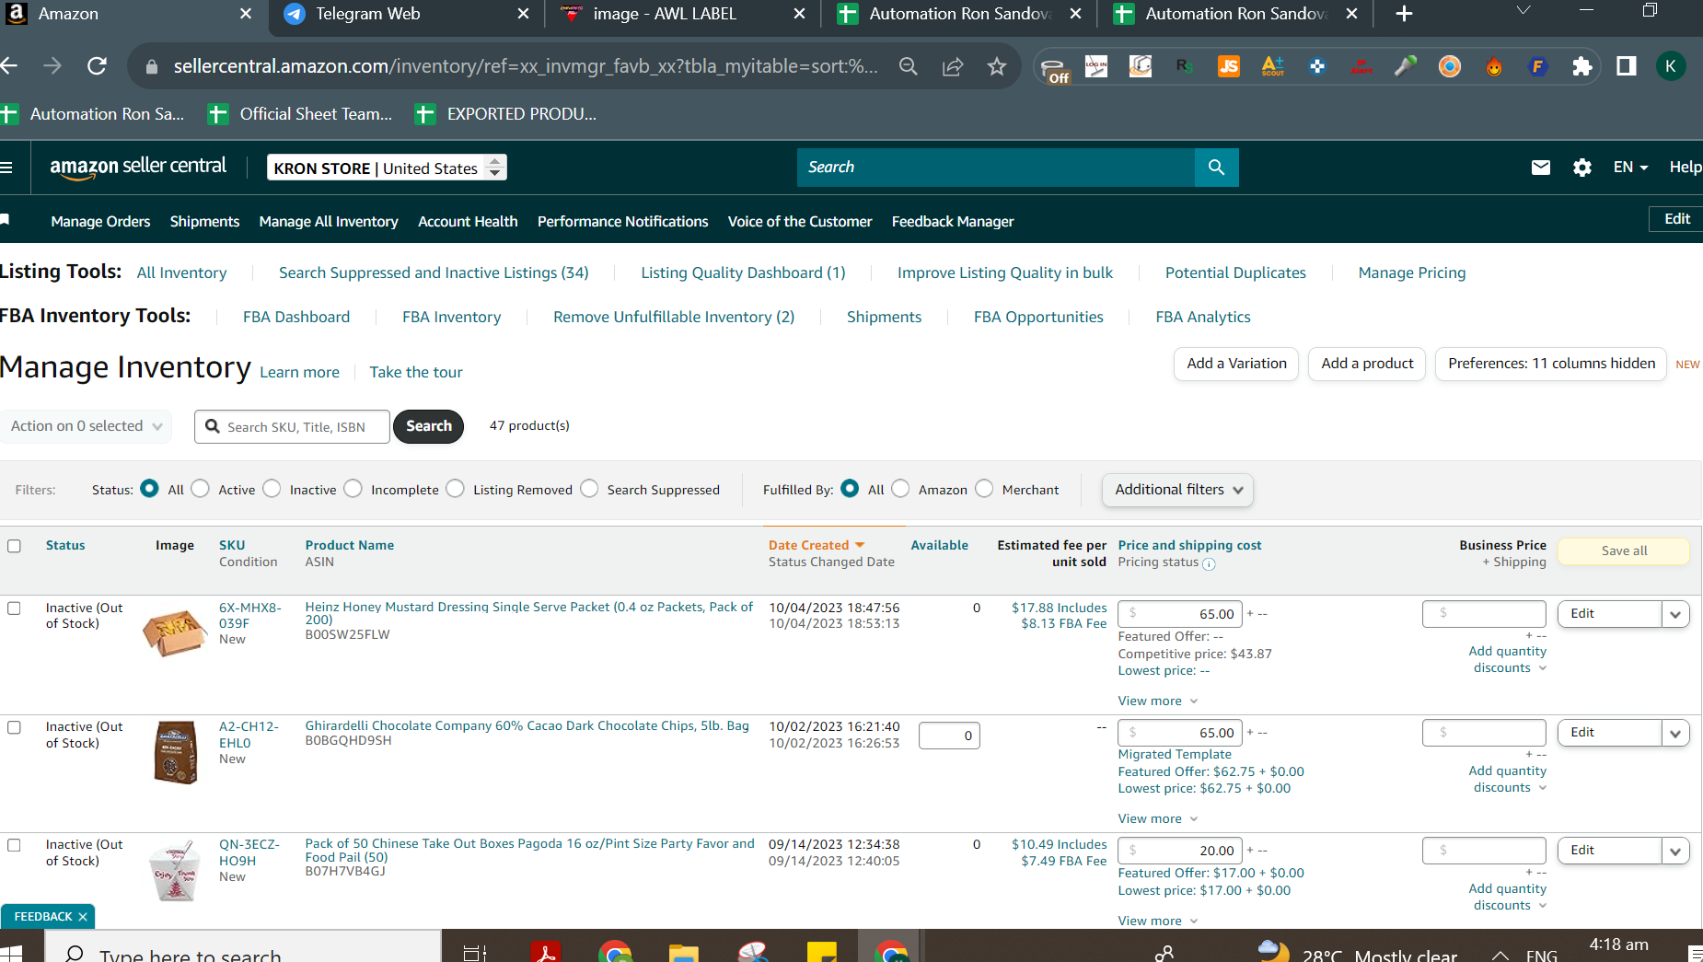Go back to the previous page

pos(9,66)
